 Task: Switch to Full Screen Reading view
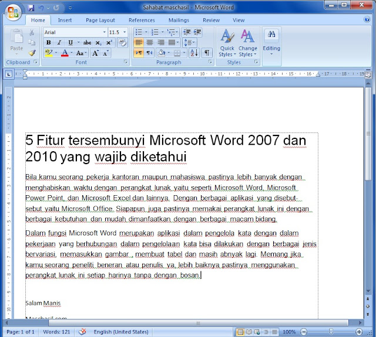[x=249, y=332]
